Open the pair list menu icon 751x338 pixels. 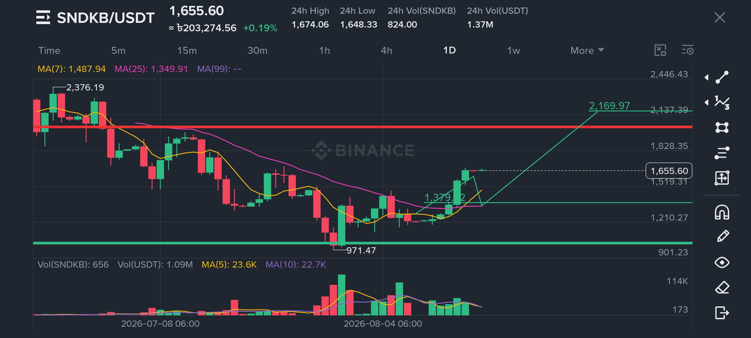click(43, 18)
